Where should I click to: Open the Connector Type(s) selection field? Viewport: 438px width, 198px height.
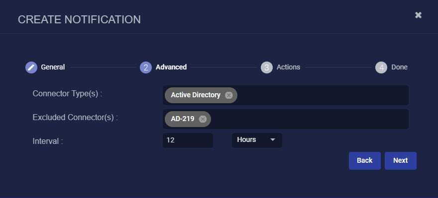tap(286, 95)
